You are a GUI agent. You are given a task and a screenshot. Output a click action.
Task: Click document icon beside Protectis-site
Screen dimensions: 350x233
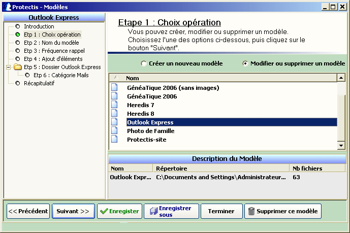tap(114, 140)
